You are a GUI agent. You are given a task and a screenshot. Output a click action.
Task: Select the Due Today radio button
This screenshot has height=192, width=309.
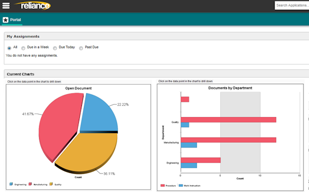point(55,48)
